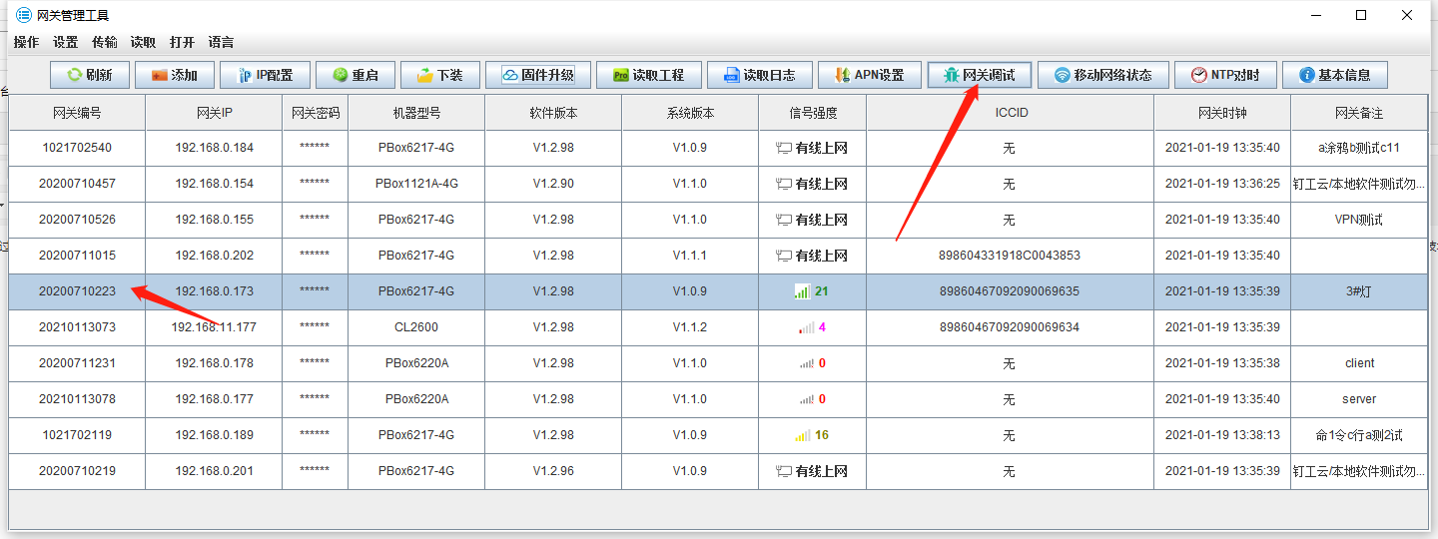1438x539 pixels.
Task: Click the 读取日志 read log button
Action: [759, 75]
